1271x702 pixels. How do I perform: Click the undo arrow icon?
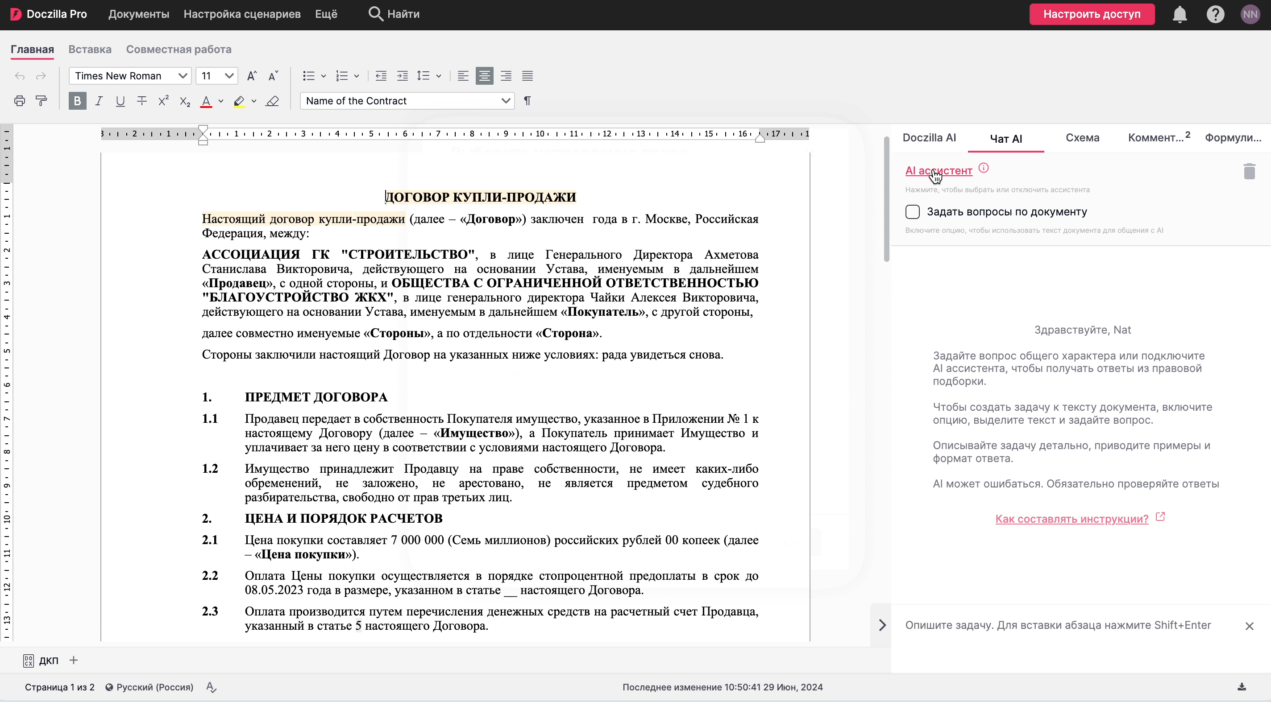point(19,76)
